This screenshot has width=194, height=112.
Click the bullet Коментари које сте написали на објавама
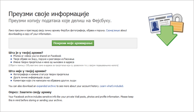click(45, 81)
